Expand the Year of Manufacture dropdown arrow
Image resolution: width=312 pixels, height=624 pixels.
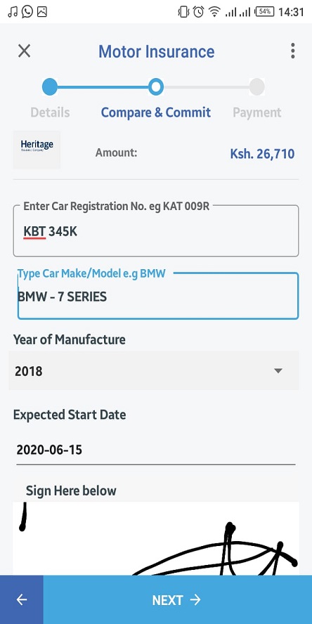[278, 371]
